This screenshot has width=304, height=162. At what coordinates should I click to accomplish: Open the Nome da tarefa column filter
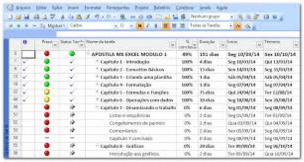click(172, 45)
